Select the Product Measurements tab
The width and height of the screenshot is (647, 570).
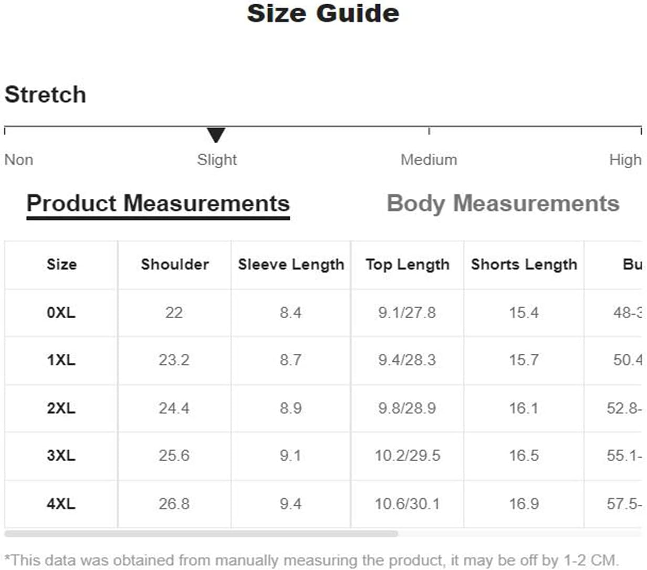pyautogui.click(x=158, y=204)
